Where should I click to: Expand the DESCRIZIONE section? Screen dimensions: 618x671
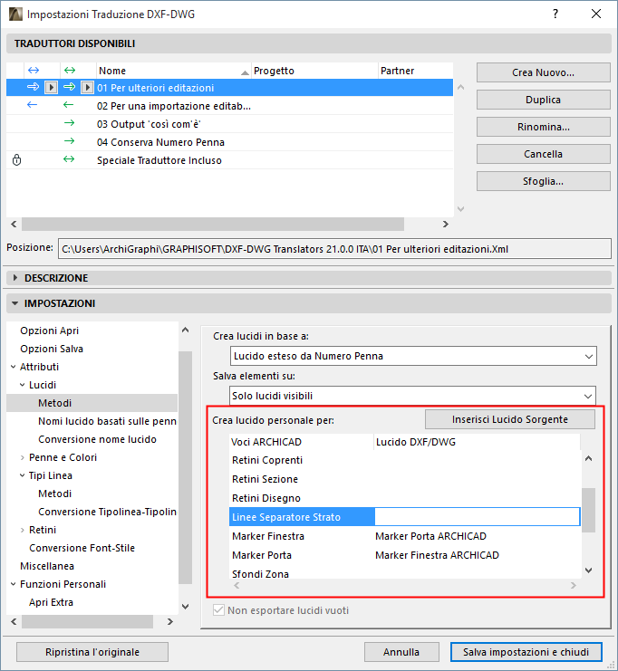click(15, 278)
